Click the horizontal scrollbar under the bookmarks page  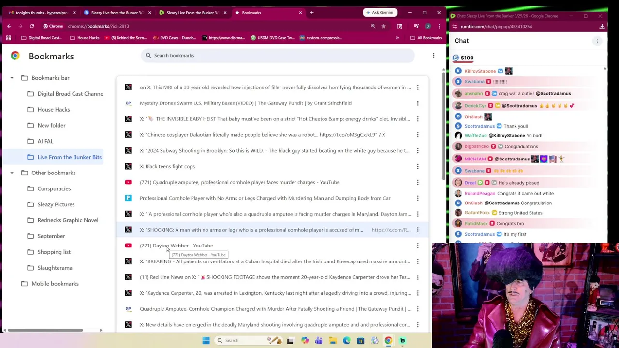(45, 330)
